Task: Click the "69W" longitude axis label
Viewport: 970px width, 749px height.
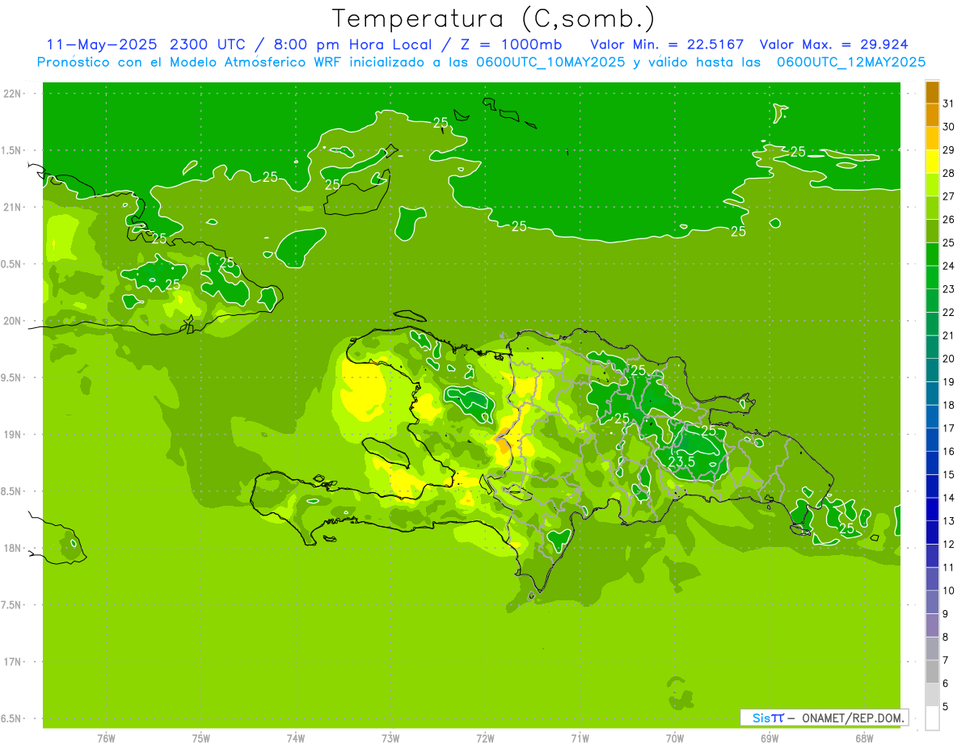Action: tap(770, 738)
